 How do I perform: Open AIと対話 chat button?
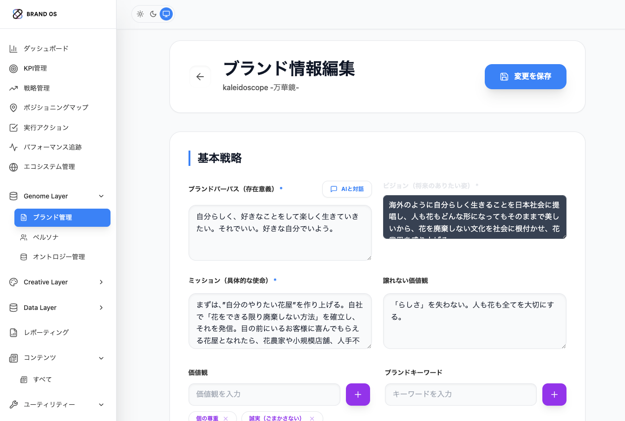pyautogui.click(x=347, y=189)
